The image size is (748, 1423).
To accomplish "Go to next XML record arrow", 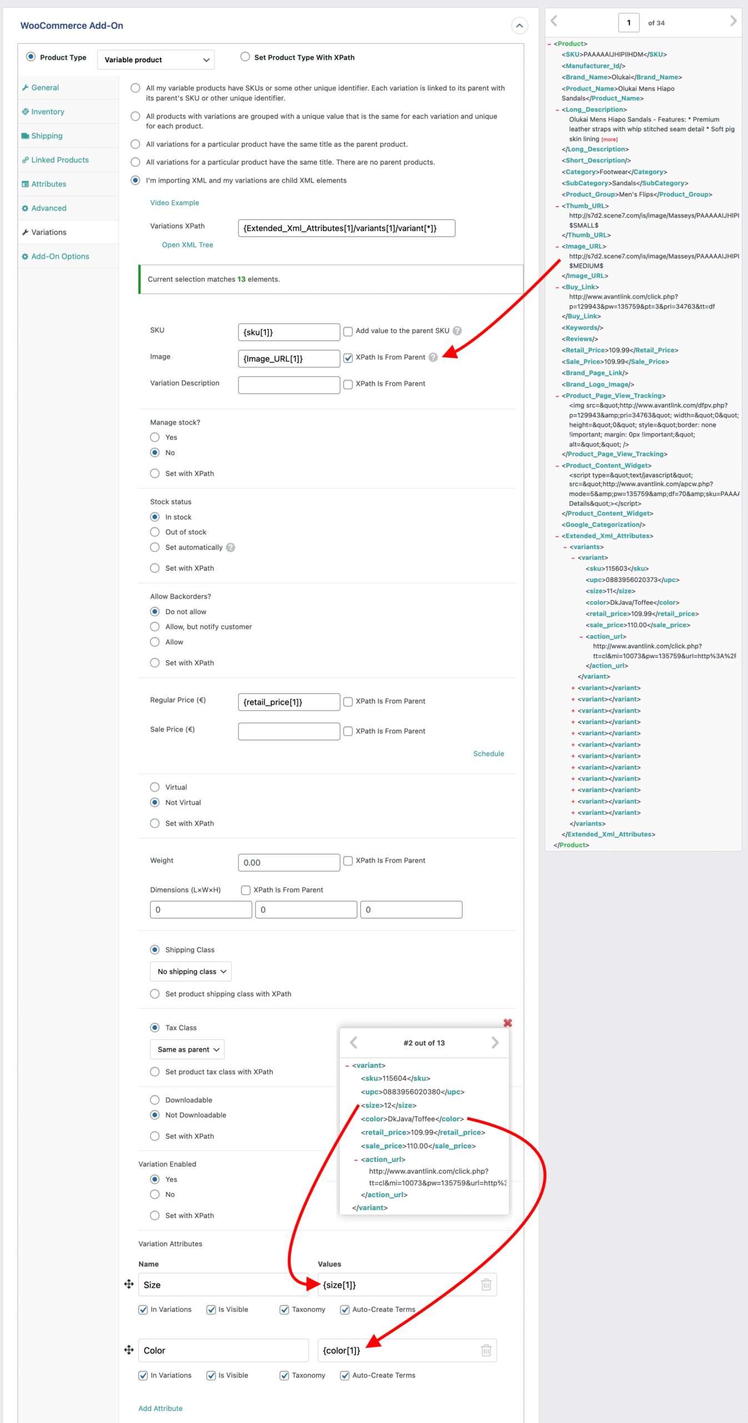I will [732, 21].
